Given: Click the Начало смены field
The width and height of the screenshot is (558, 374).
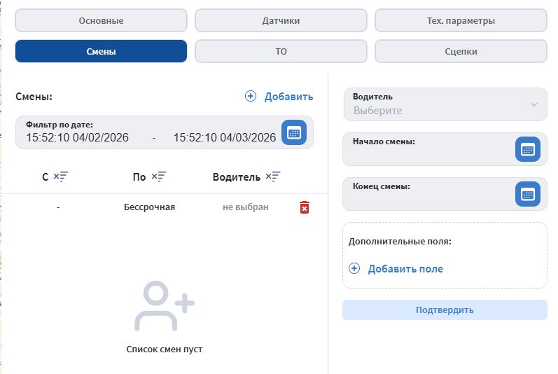Looking at the screenshot, I should point(445,149).
